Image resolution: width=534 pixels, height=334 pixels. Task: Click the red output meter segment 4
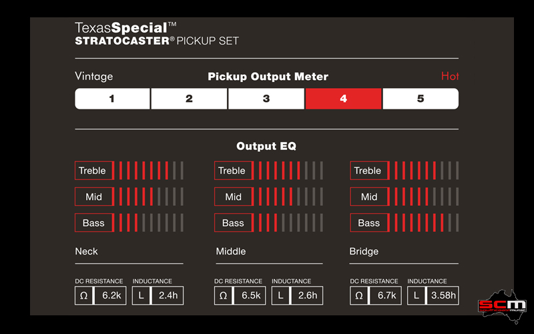click(343, 99)
